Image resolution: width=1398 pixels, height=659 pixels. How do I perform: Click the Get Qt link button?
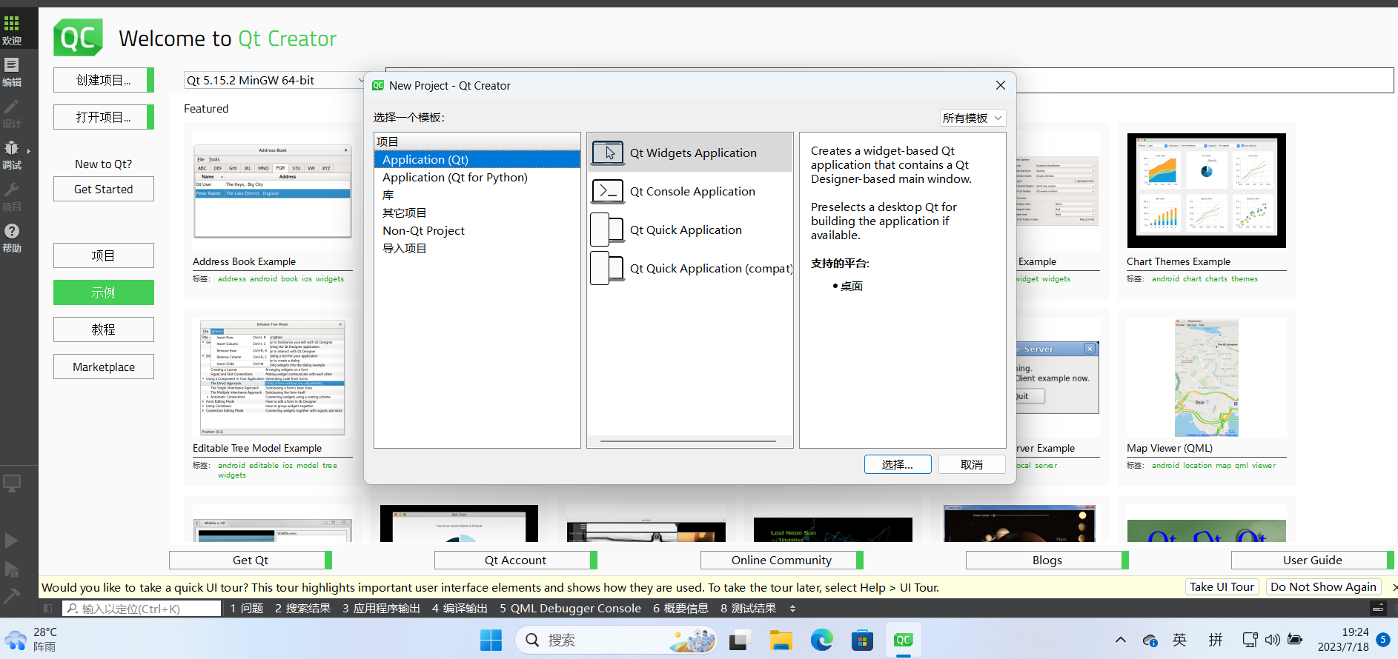[251, 560]
